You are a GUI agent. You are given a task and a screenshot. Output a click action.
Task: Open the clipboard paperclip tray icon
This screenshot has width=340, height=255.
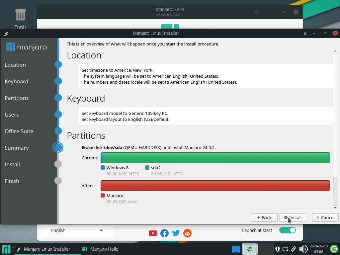click(294, 249)
